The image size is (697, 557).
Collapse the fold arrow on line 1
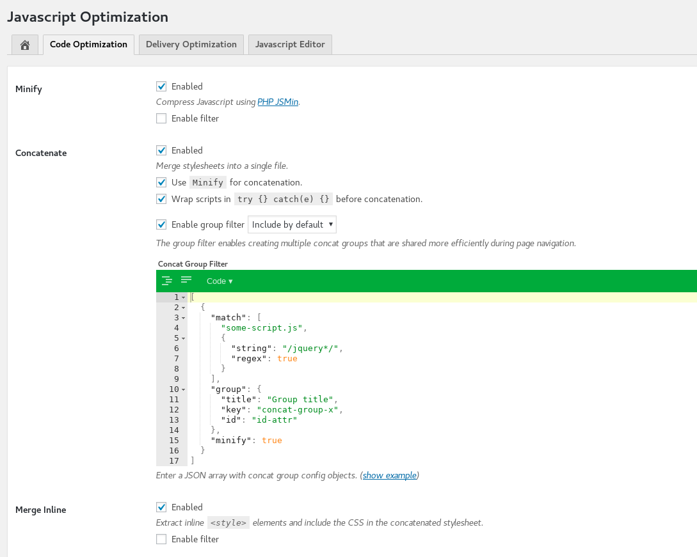pyautogui.click(x=184, y=297)
